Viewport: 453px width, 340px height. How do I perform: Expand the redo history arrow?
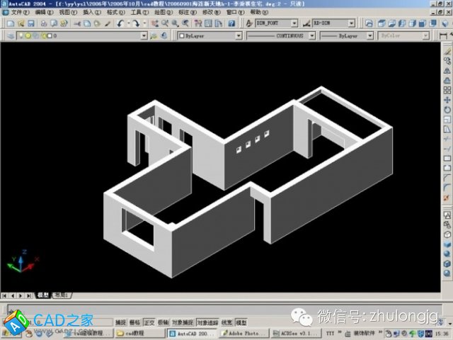(144, 23)
